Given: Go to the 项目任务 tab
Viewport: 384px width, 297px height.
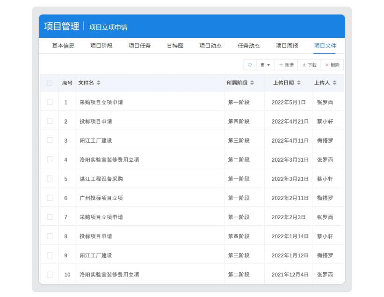Looking at the screenshot, I should click(139, 46).
